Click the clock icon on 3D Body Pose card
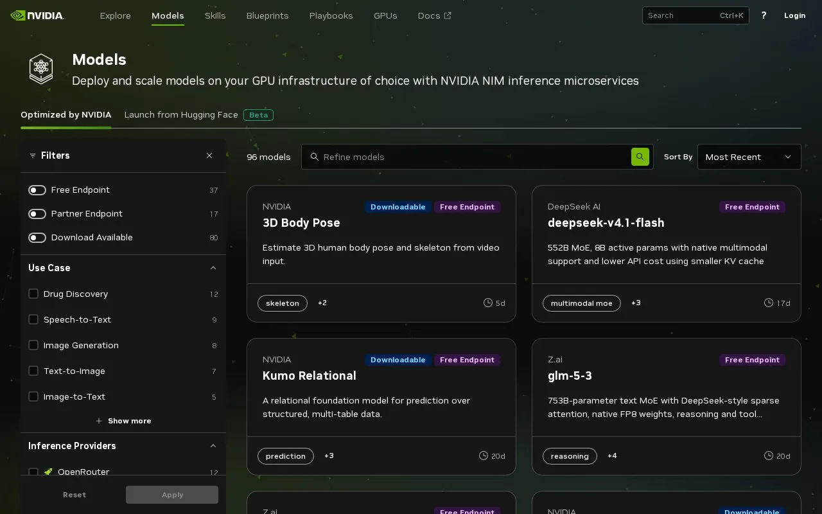822x514 pixels. coord(488,303)
